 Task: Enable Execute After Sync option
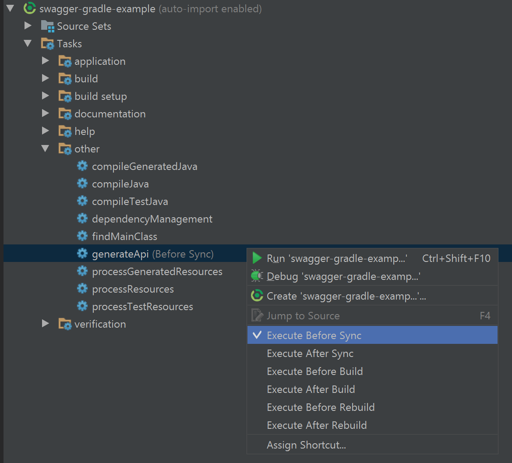tap(310, 353)
